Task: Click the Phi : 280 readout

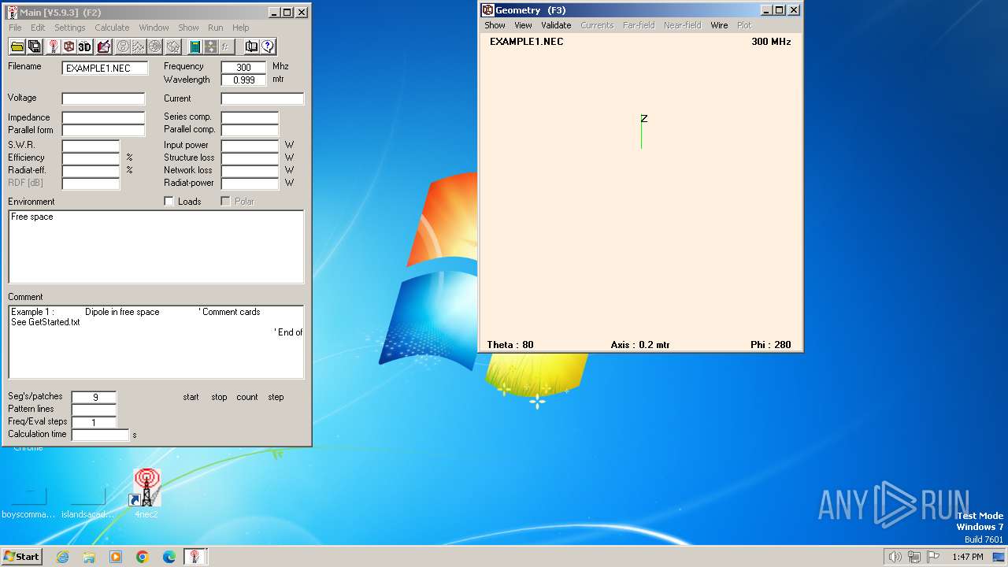Action: (x=771, y=345)
